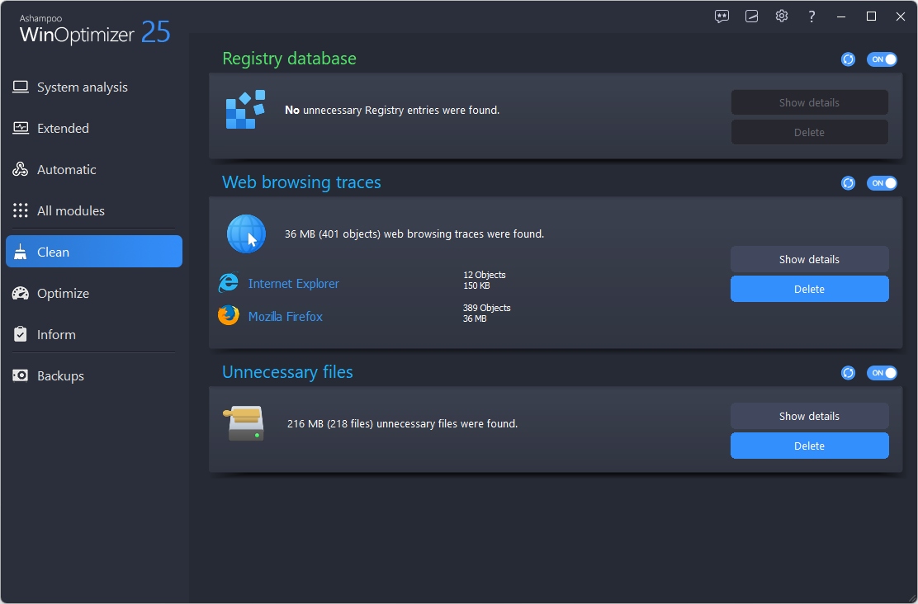Open settings via the gear icon
Viewport: 918px width, 604px height.
pyautogui.click(x=782, y=17)
